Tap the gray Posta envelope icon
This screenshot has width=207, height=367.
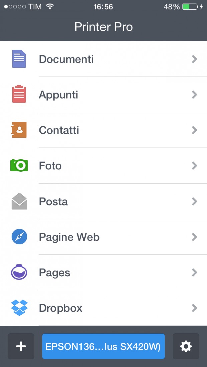tap(19, 201)
